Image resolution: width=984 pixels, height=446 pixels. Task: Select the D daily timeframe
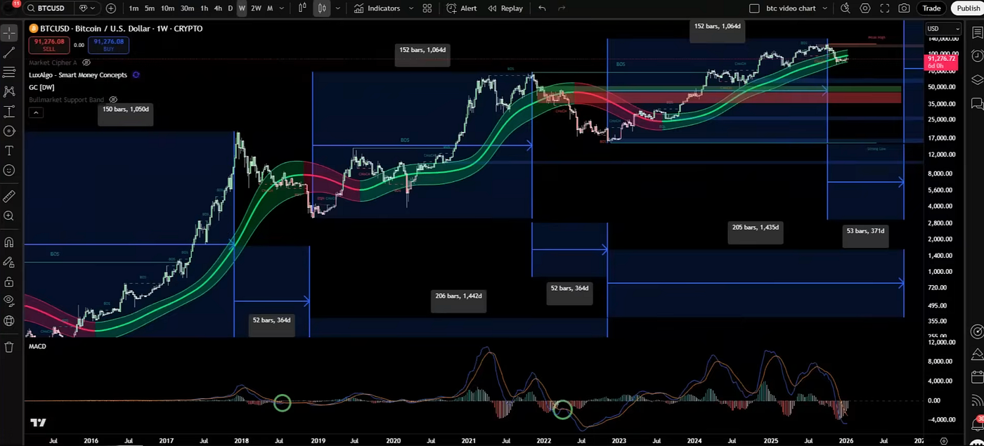pyautogui.click(x=230, y=8)
